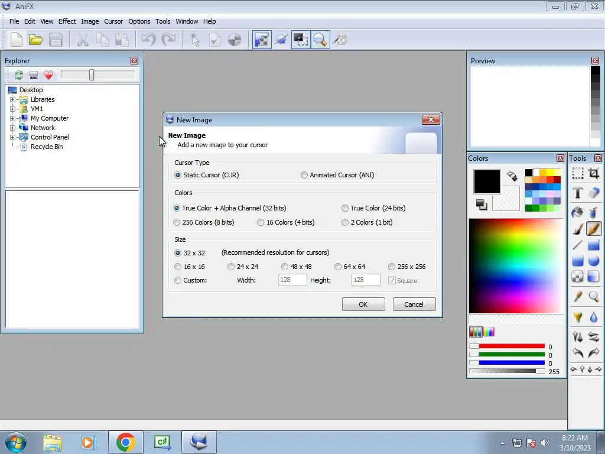The width and height of the screenshot is (605, 454).
Task: Select the 24 x 24 size option
Action: click(x=243, y=267)
